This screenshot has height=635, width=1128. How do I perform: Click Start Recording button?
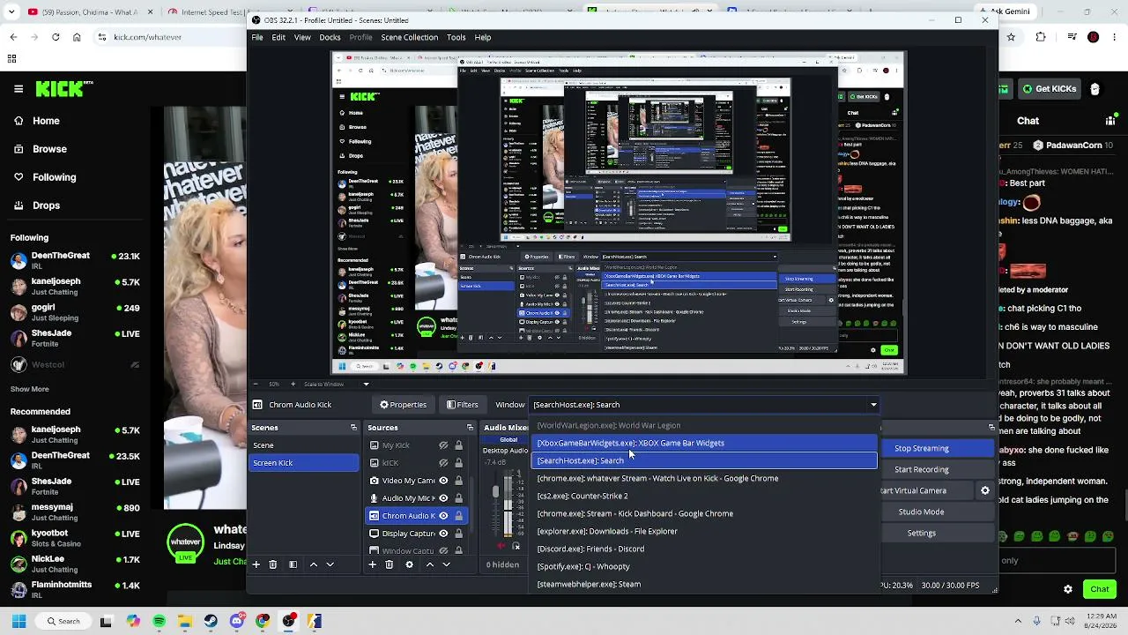click(936, 469)
